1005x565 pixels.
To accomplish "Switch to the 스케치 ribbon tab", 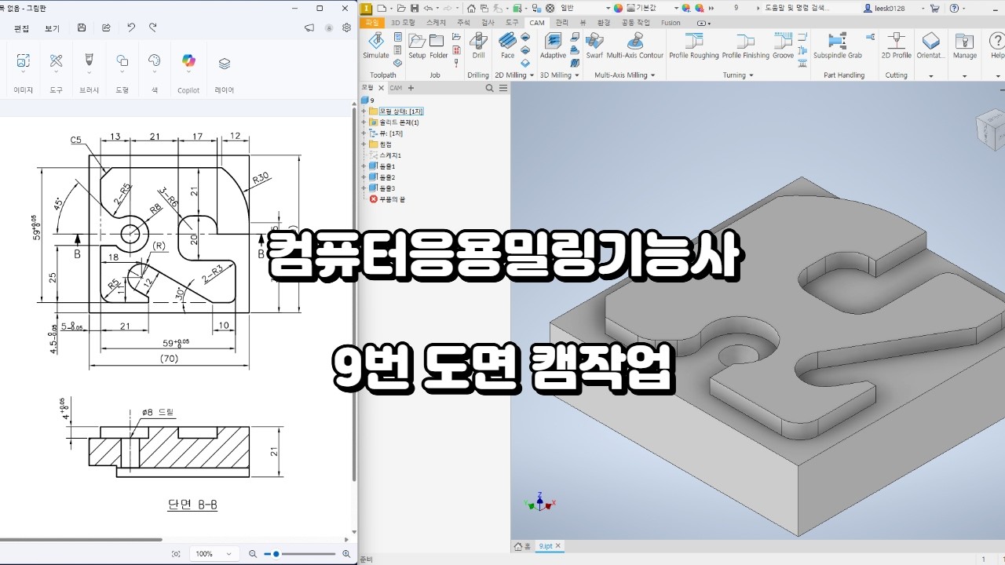I will 436,23.
